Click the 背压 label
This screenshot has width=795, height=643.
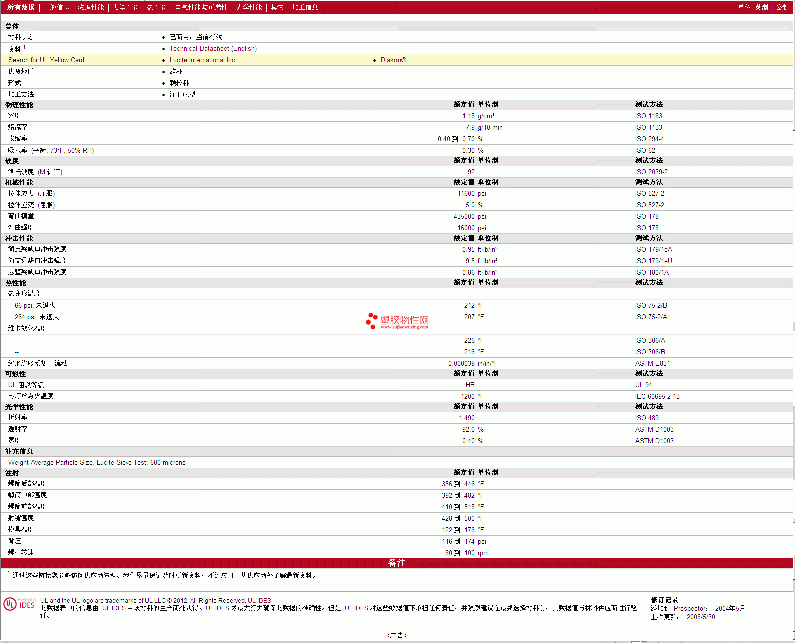pos(14,541)
